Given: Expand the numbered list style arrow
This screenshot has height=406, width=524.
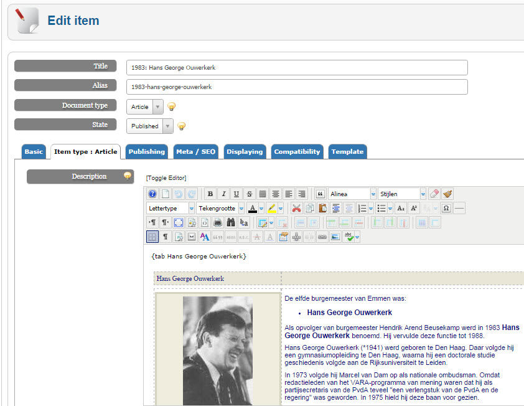Looking at the screenshot, I should point(371,209).
